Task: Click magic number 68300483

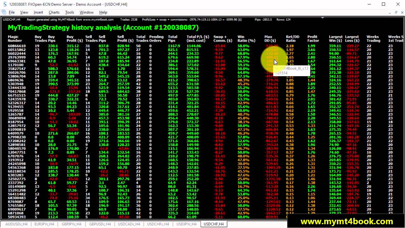Action: pyautogui.click(x=17, y=198)
